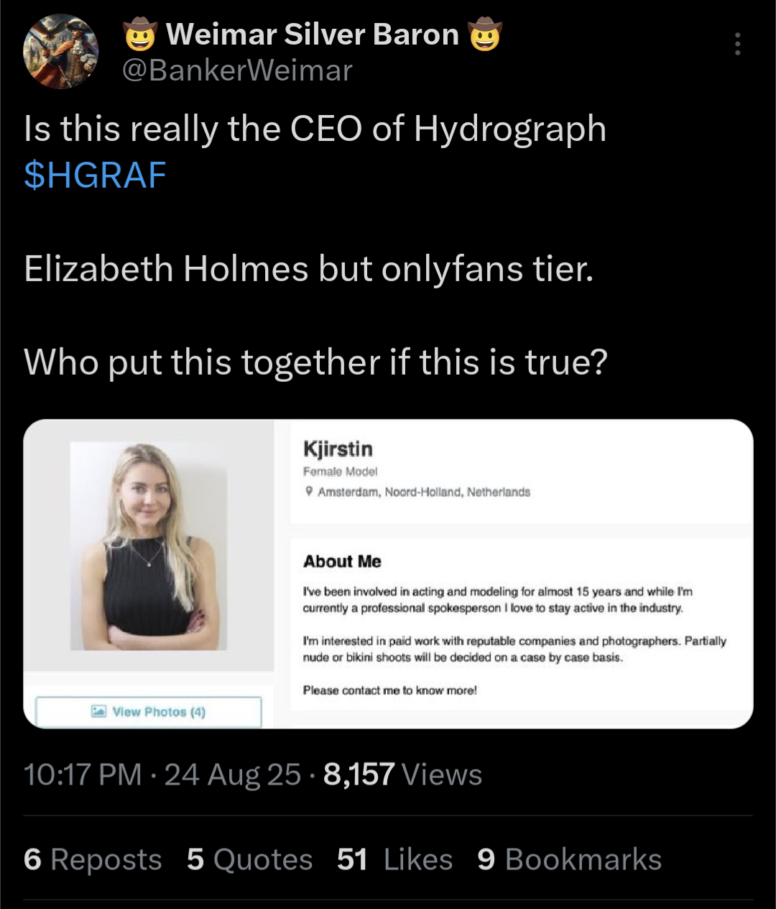Click the Weimar Silver Baron display name
Image resolution: width=776 pixels, height=909 pixels.
(313, 35)
